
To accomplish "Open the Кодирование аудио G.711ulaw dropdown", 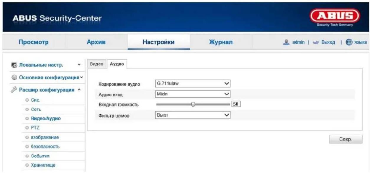I will [192, 83].
